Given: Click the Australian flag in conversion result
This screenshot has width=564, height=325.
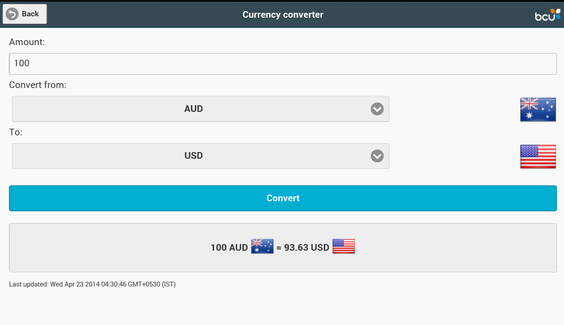Looking at the screenshot, I should coord(262,246).
